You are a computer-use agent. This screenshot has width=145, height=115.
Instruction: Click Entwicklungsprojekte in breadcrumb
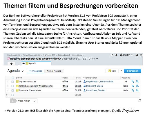[31, 55]
